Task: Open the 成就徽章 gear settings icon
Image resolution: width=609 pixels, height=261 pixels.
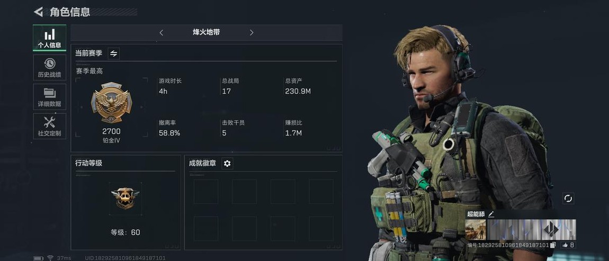Action: tap(227, 164)
